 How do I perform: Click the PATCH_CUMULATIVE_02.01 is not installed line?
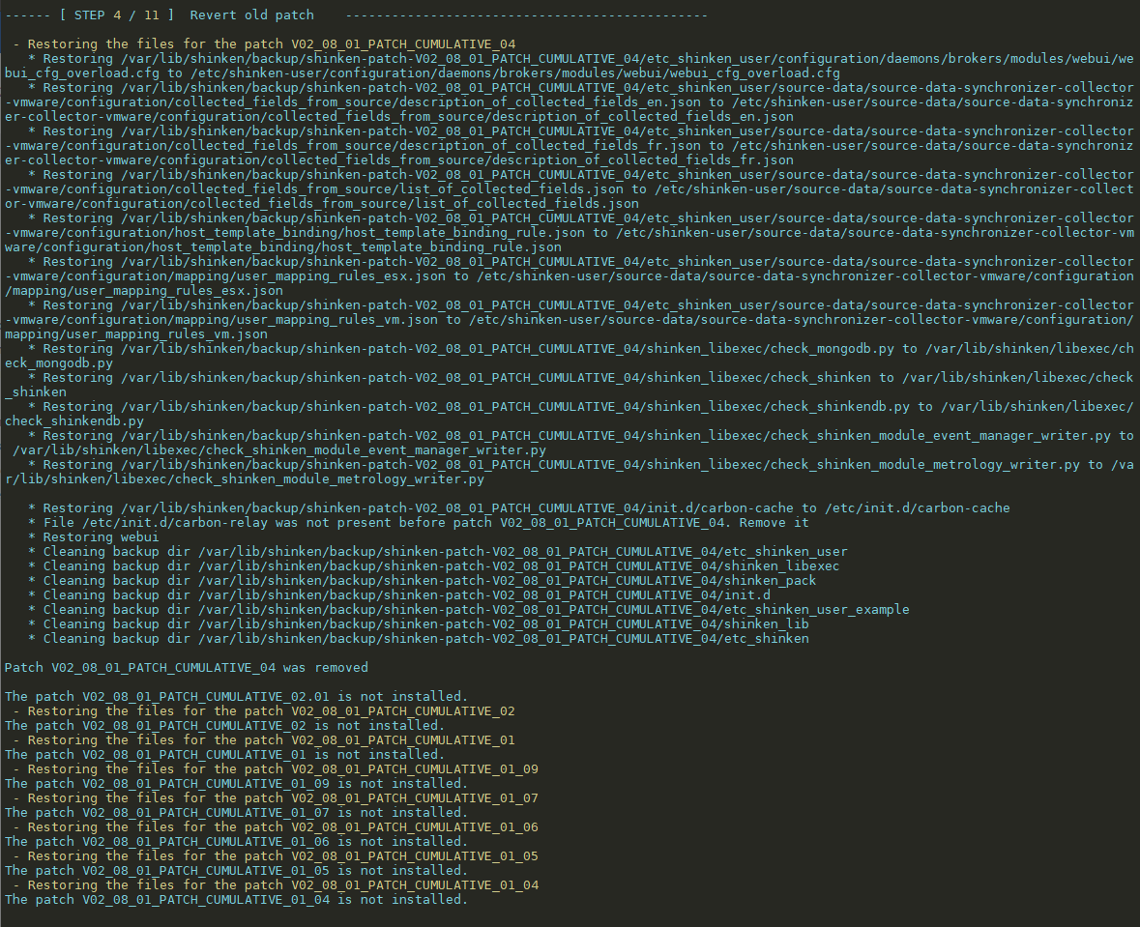tap(236, 697)
